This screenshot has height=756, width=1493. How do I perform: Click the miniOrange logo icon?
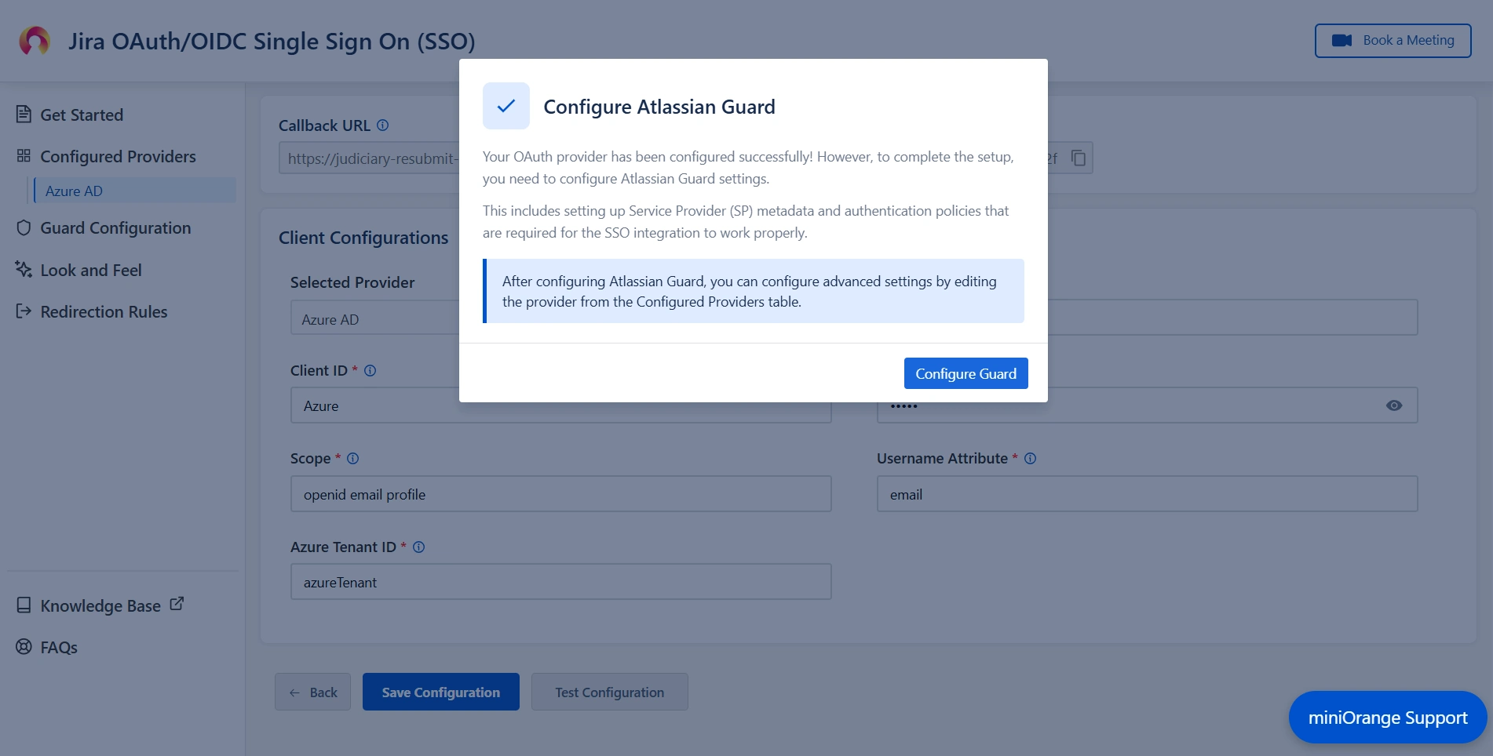(35, 41)
